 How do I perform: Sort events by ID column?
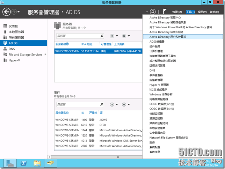(83, 113)
